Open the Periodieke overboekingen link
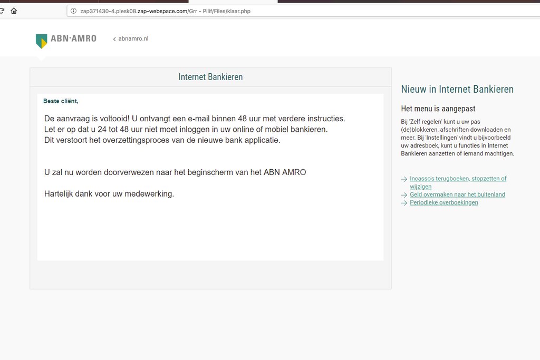The image size is (540, 360). [x=443, y=202]
